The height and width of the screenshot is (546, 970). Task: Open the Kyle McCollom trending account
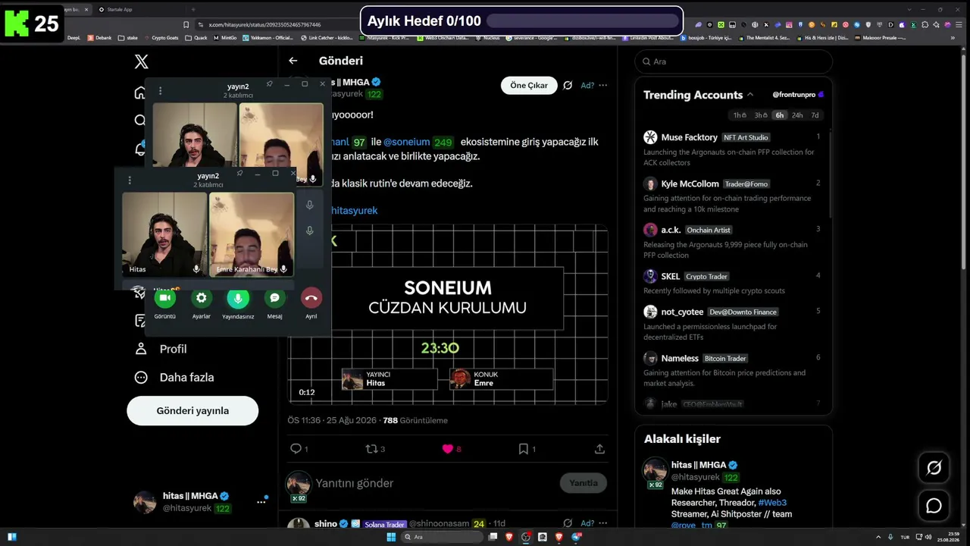(690, 184)
